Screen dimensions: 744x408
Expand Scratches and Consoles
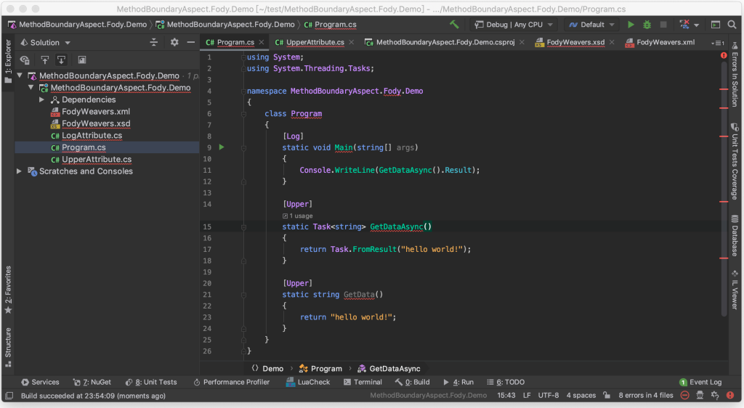tap(19, 171)
